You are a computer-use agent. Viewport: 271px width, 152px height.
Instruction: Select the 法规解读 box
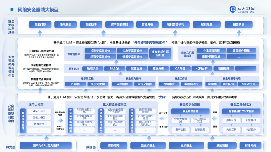pyautogui.click(x=65, y=24)
